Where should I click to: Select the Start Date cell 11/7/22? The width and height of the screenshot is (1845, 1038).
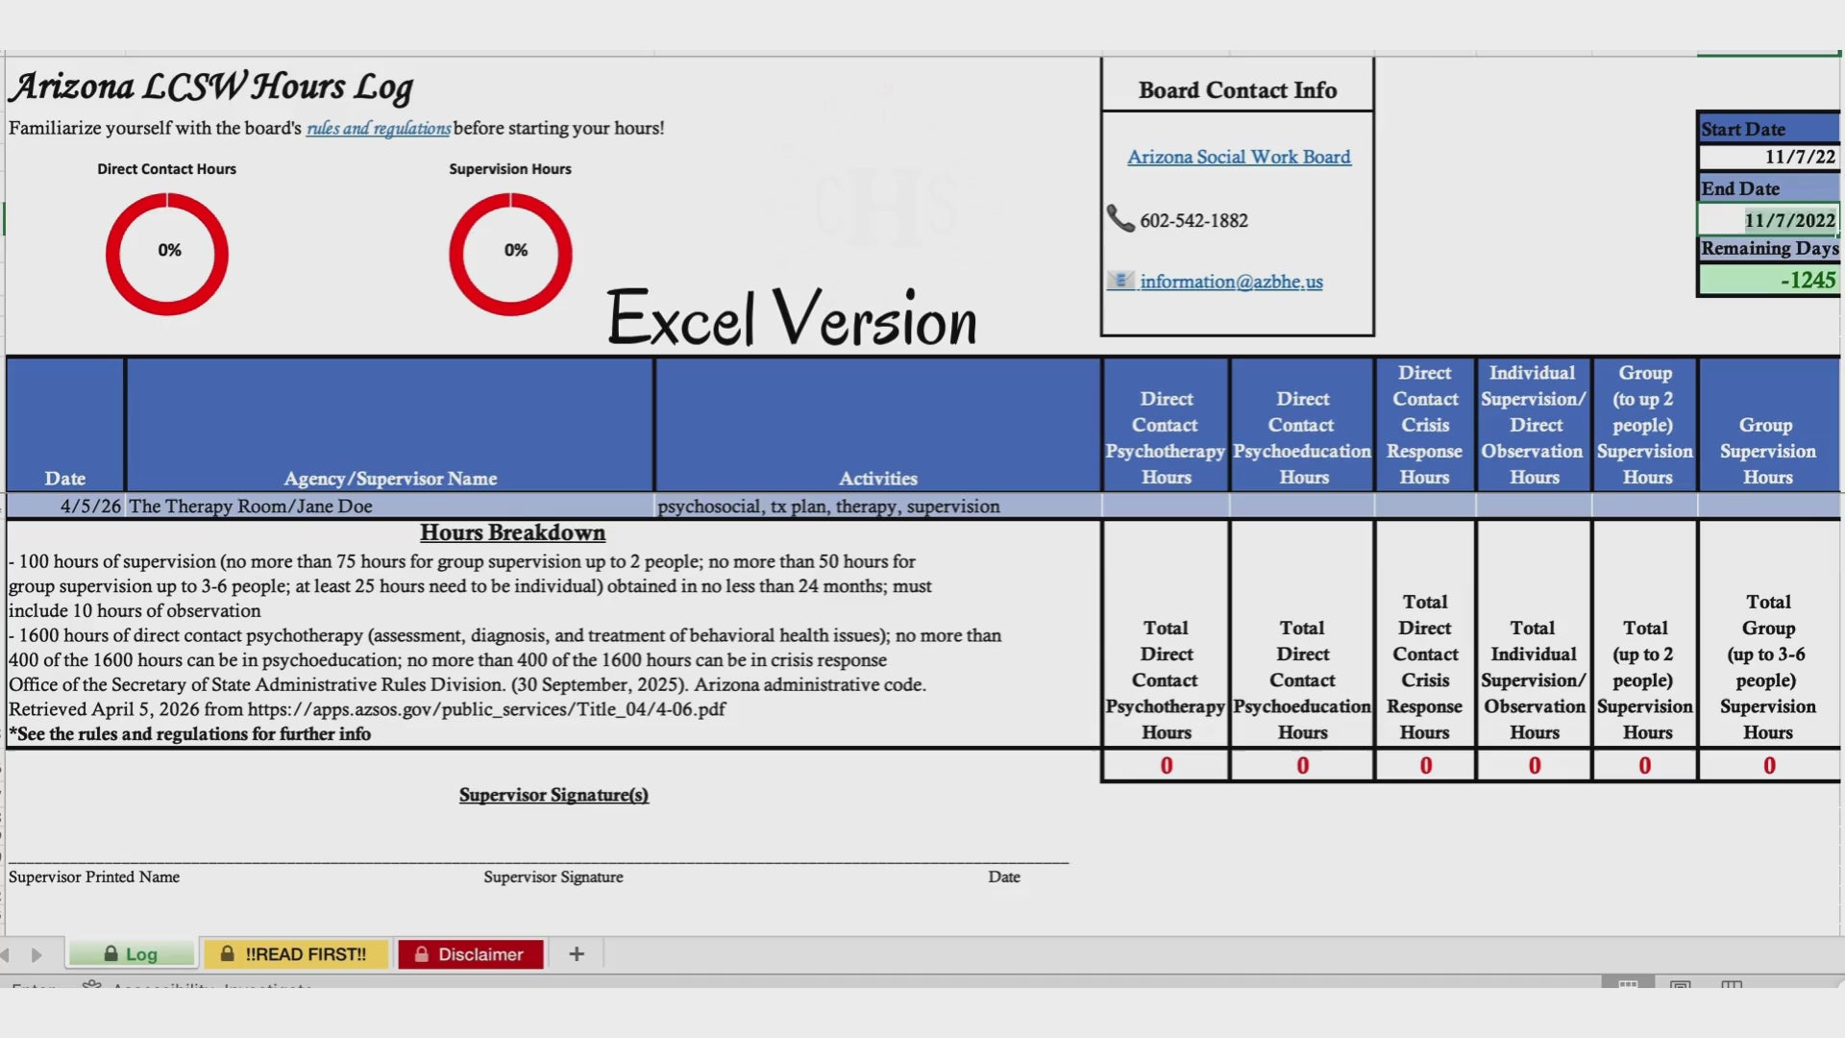pyautogui.click(x=1768, y=157)
